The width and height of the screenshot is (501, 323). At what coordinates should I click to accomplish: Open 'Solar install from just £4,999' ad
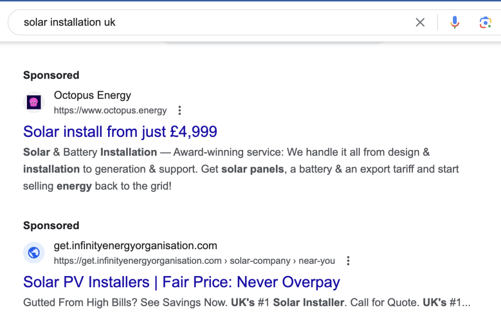(120, 131)
